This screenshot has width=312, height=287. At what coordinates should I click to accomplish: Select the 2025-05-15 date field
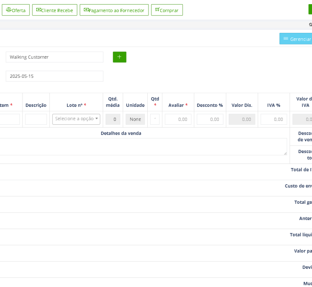pos(54,76)
